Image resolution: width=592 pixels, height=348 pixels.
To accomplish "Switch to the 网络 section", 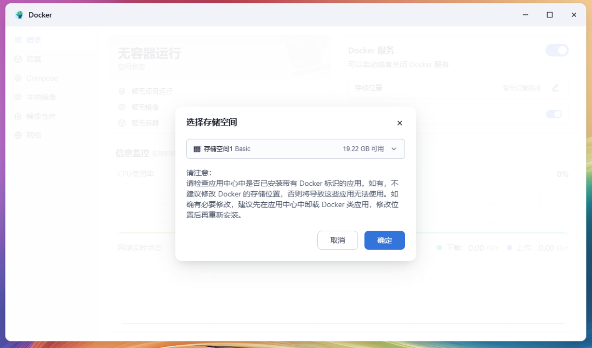I will [33, 135].
